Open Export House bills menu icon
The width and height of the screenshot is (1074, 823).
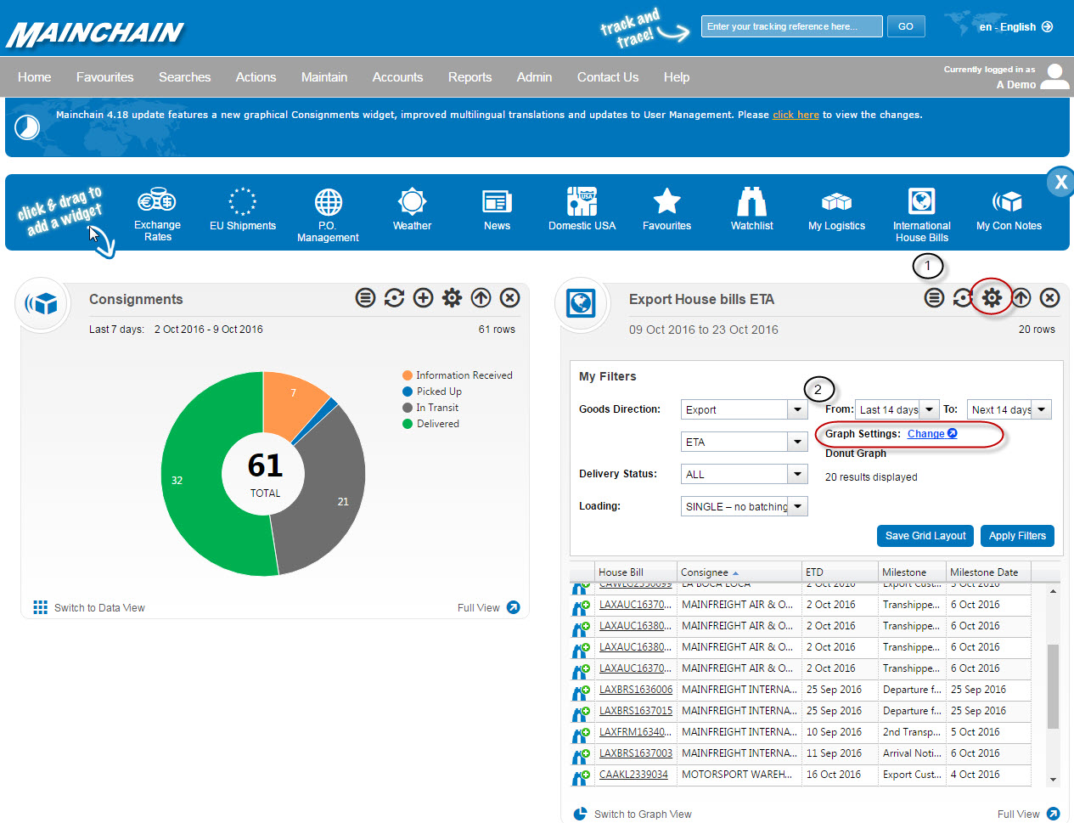click(934, 297)
